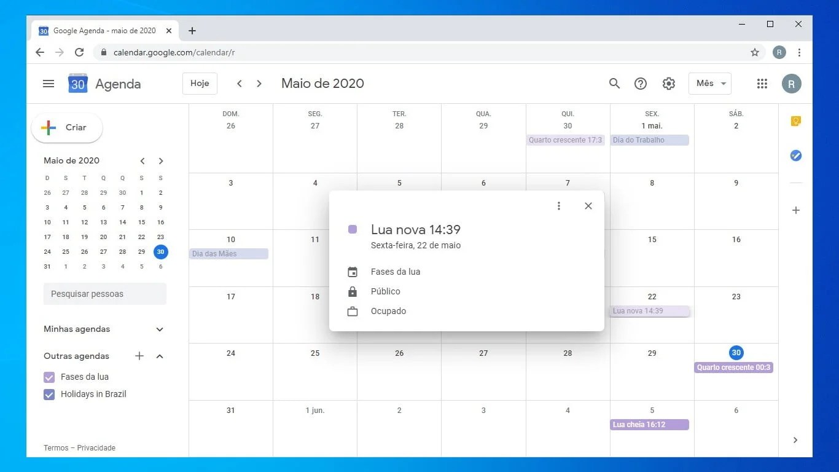Collapse the Outras agendas section

160,356
